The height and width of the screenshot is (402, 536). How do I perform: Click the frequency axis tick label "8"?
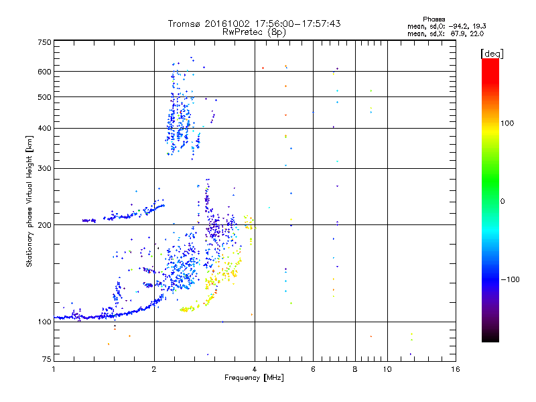(x=355, y=369)
